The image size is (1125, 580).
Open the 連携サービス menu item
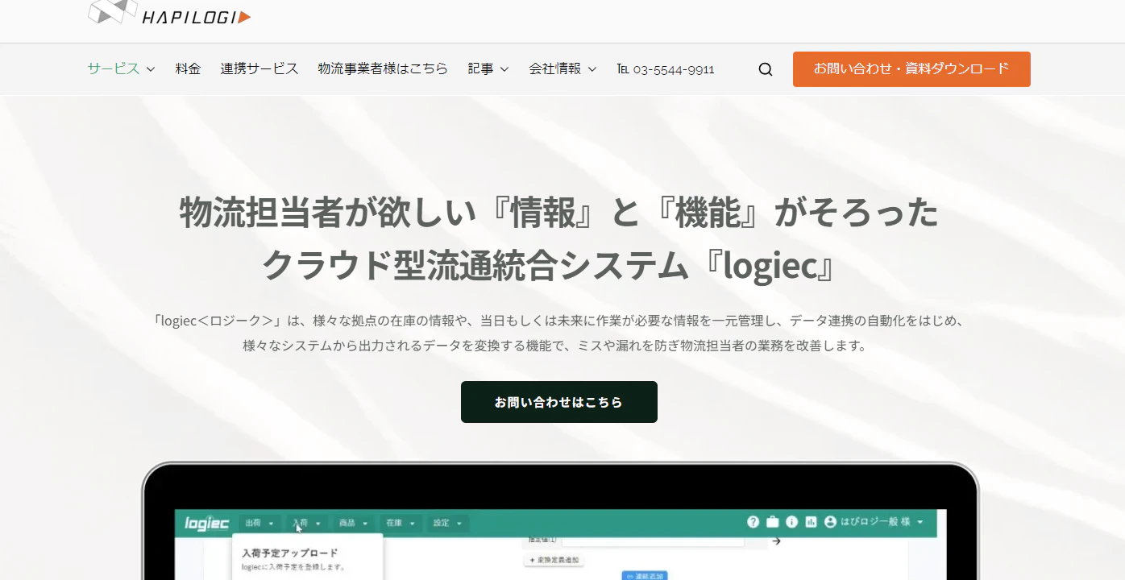[x=259, y=68]
